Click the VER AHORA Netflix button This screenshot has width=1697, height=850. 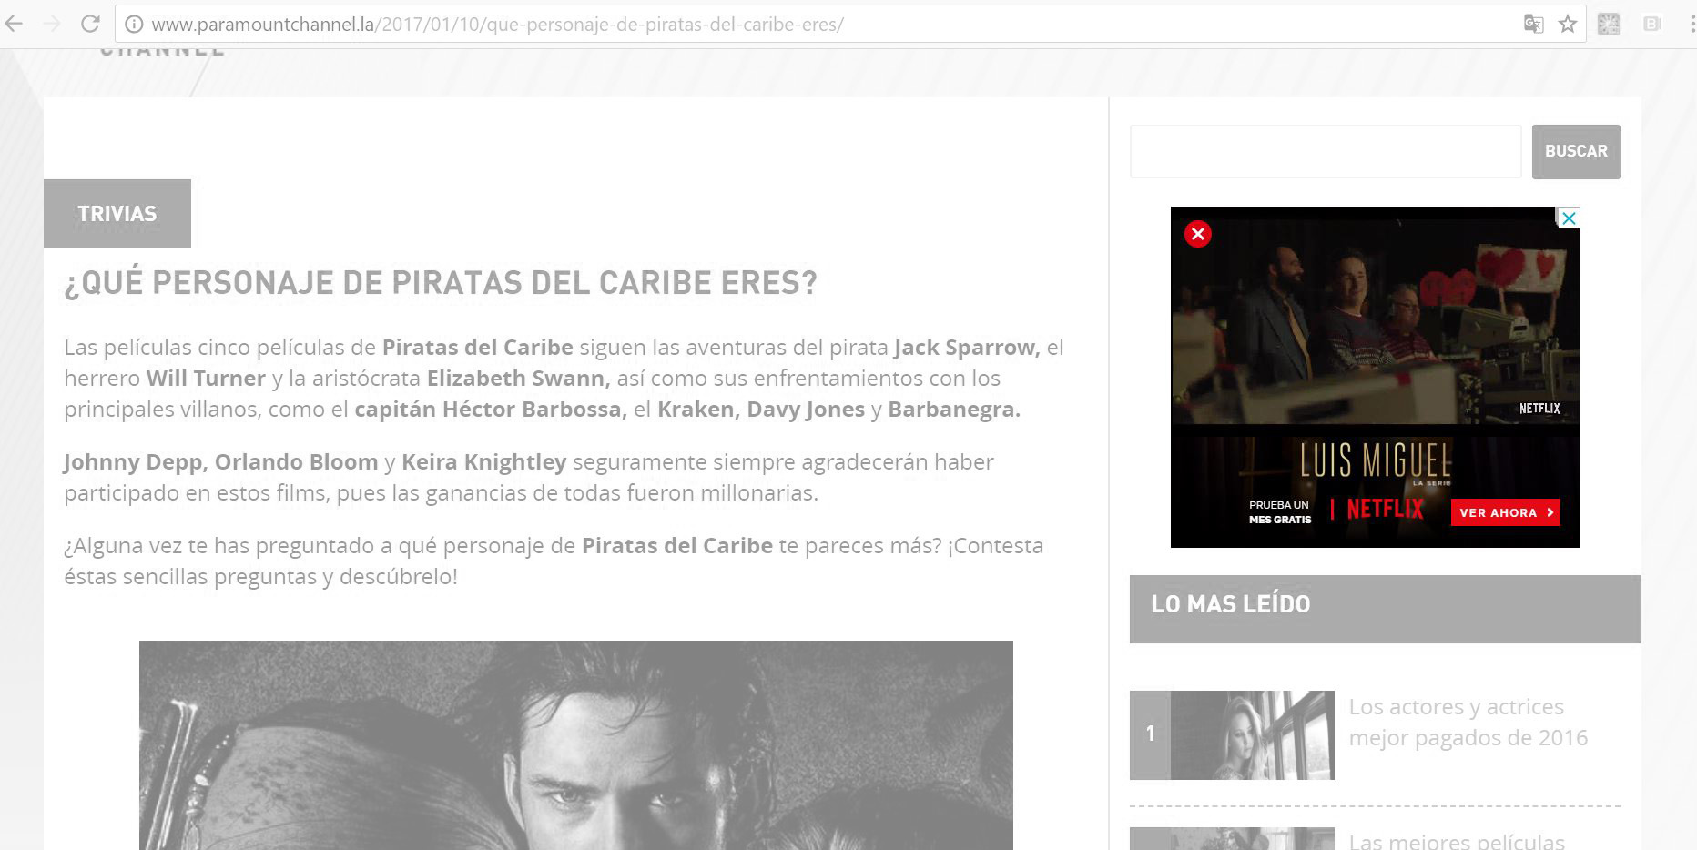click(1504, 512)
